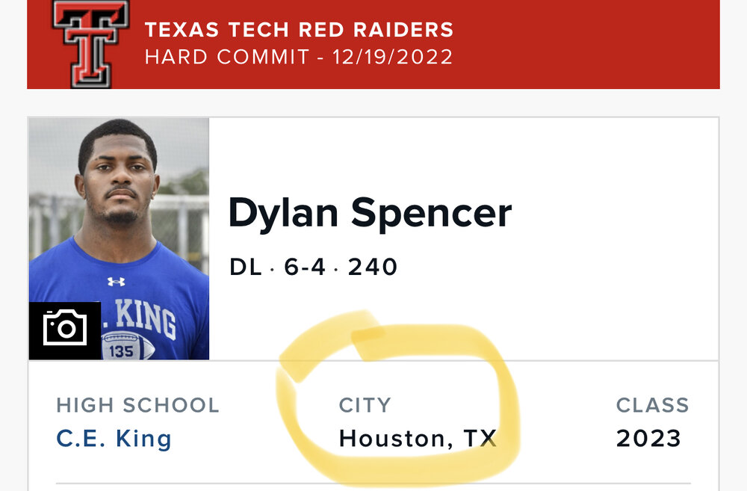Select the Hard Commit 12/19/2022 text
The width and height of the screenshot is (747, 491).
point(299,57)
